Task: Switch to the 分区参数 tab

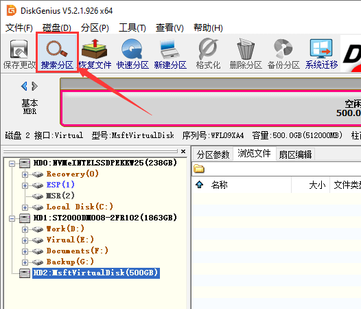Action: (x=213, y=154)
